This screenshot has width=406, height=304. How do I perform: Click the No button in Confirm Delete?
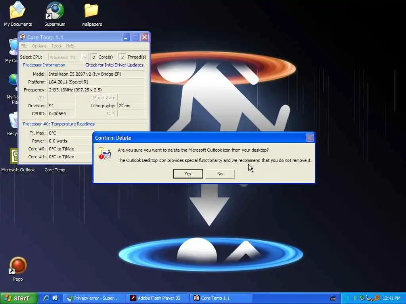pyautogui.click(x=220, y=174)
